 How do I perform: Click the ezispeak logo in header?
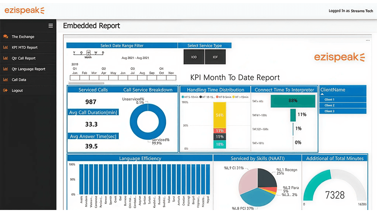point(24,10)
